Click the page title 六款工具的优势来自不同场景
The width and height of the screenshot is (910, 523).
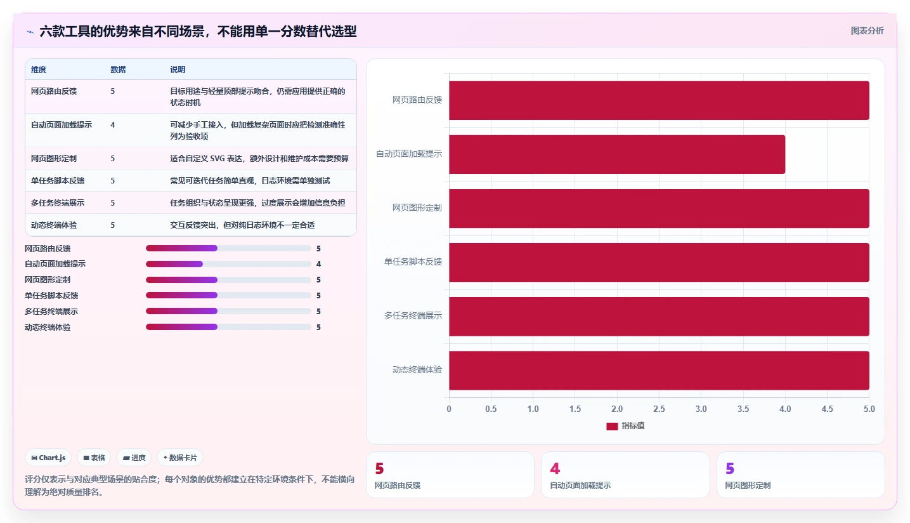click(x=198, y=31)
